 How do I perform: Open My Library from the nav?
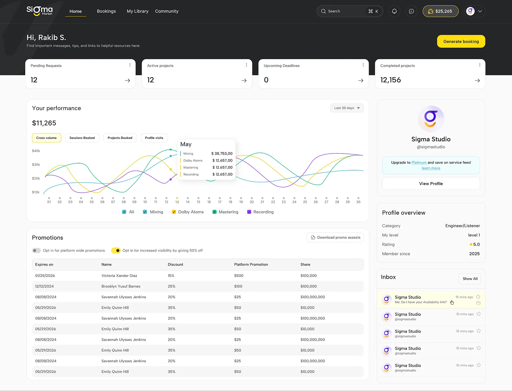click(x=138, y=11)
